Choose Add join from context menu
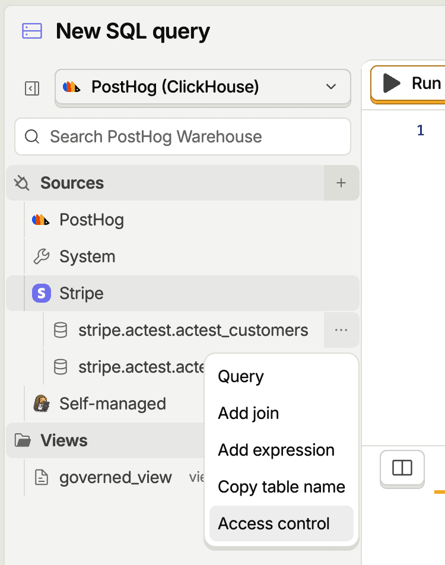Viewport: 445px width, 565px height. 281,413
